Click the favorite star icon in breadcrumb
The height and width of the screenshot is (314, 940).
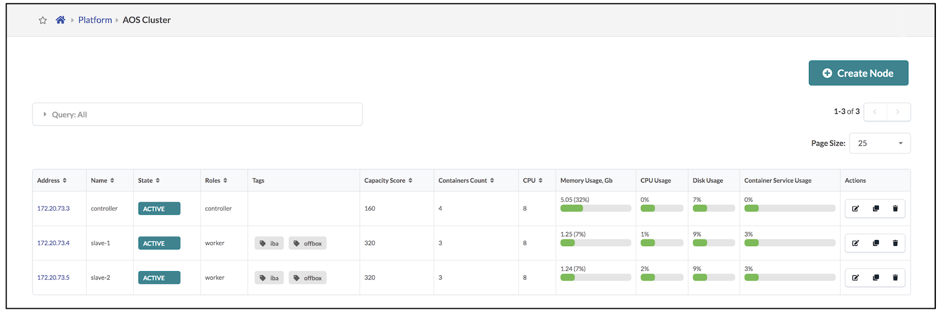pos(43,21)
